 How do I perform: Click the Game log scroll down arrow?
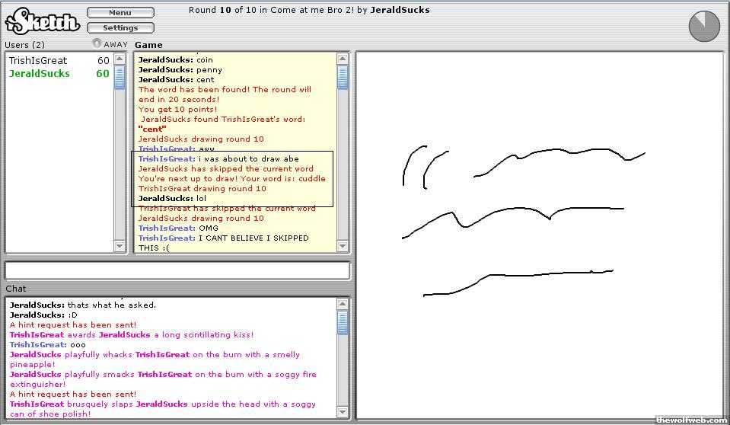click(x=343, y=245)
